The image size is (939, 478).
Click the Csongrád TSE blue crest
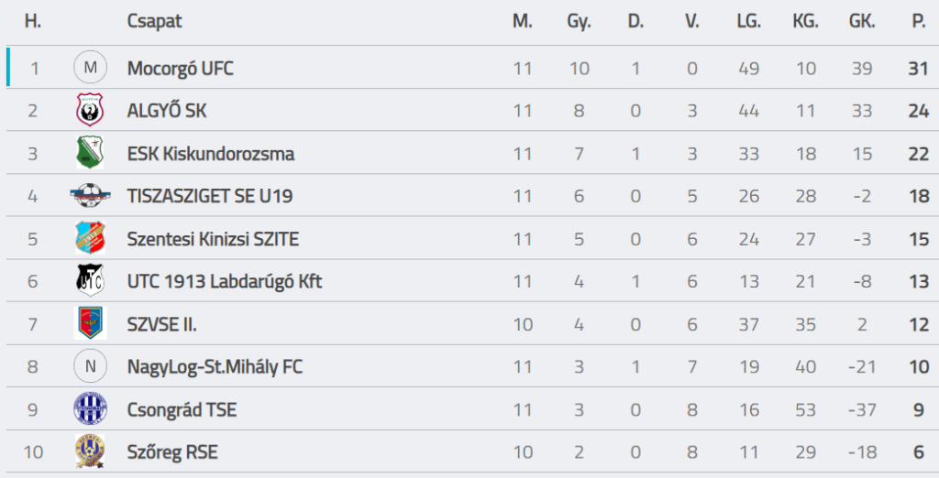(x=90, y=408)
